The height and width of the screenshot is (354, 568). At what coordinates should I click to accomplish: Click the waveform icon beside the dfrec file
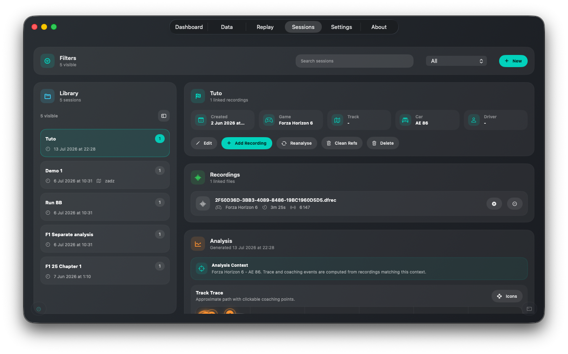click(203, 204)
